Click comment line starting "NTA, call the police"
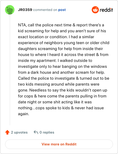Viewport: 118px width, 154px height. point(61,25)
